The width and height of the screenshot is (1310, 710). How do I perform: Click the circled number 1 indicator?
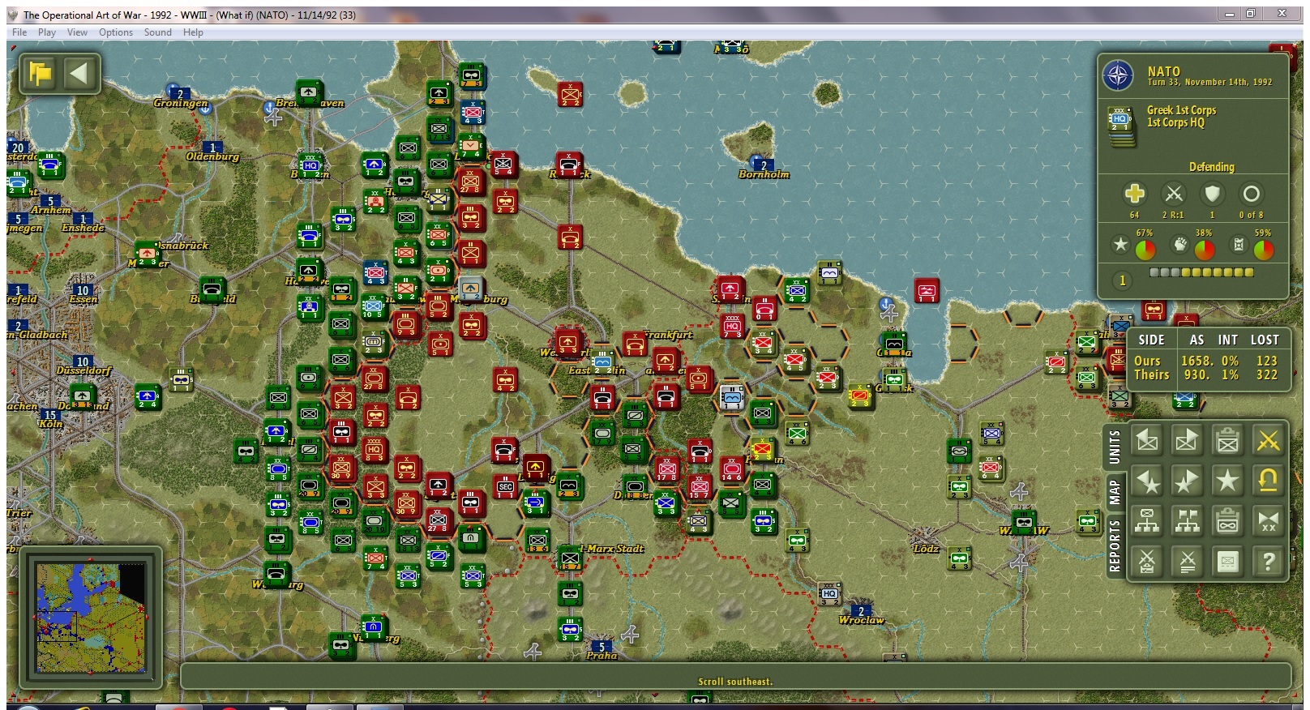pos(1122,280)
